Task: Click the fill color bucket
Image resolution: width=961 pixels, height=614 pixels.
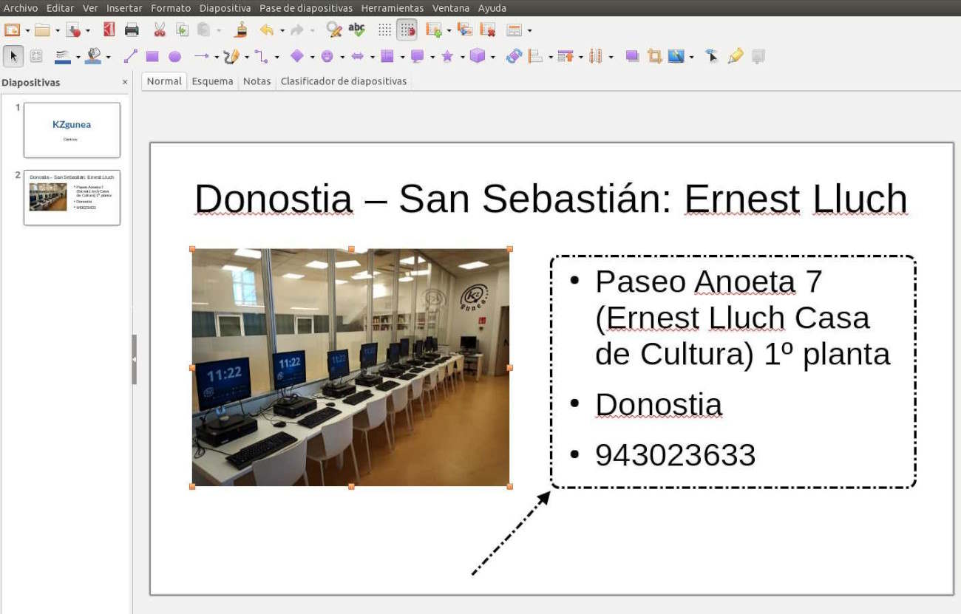Action: click(x=93, y=56)
